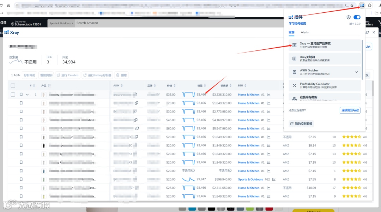Open the sales trend sparkline for 29,847 row

(188, 179)
